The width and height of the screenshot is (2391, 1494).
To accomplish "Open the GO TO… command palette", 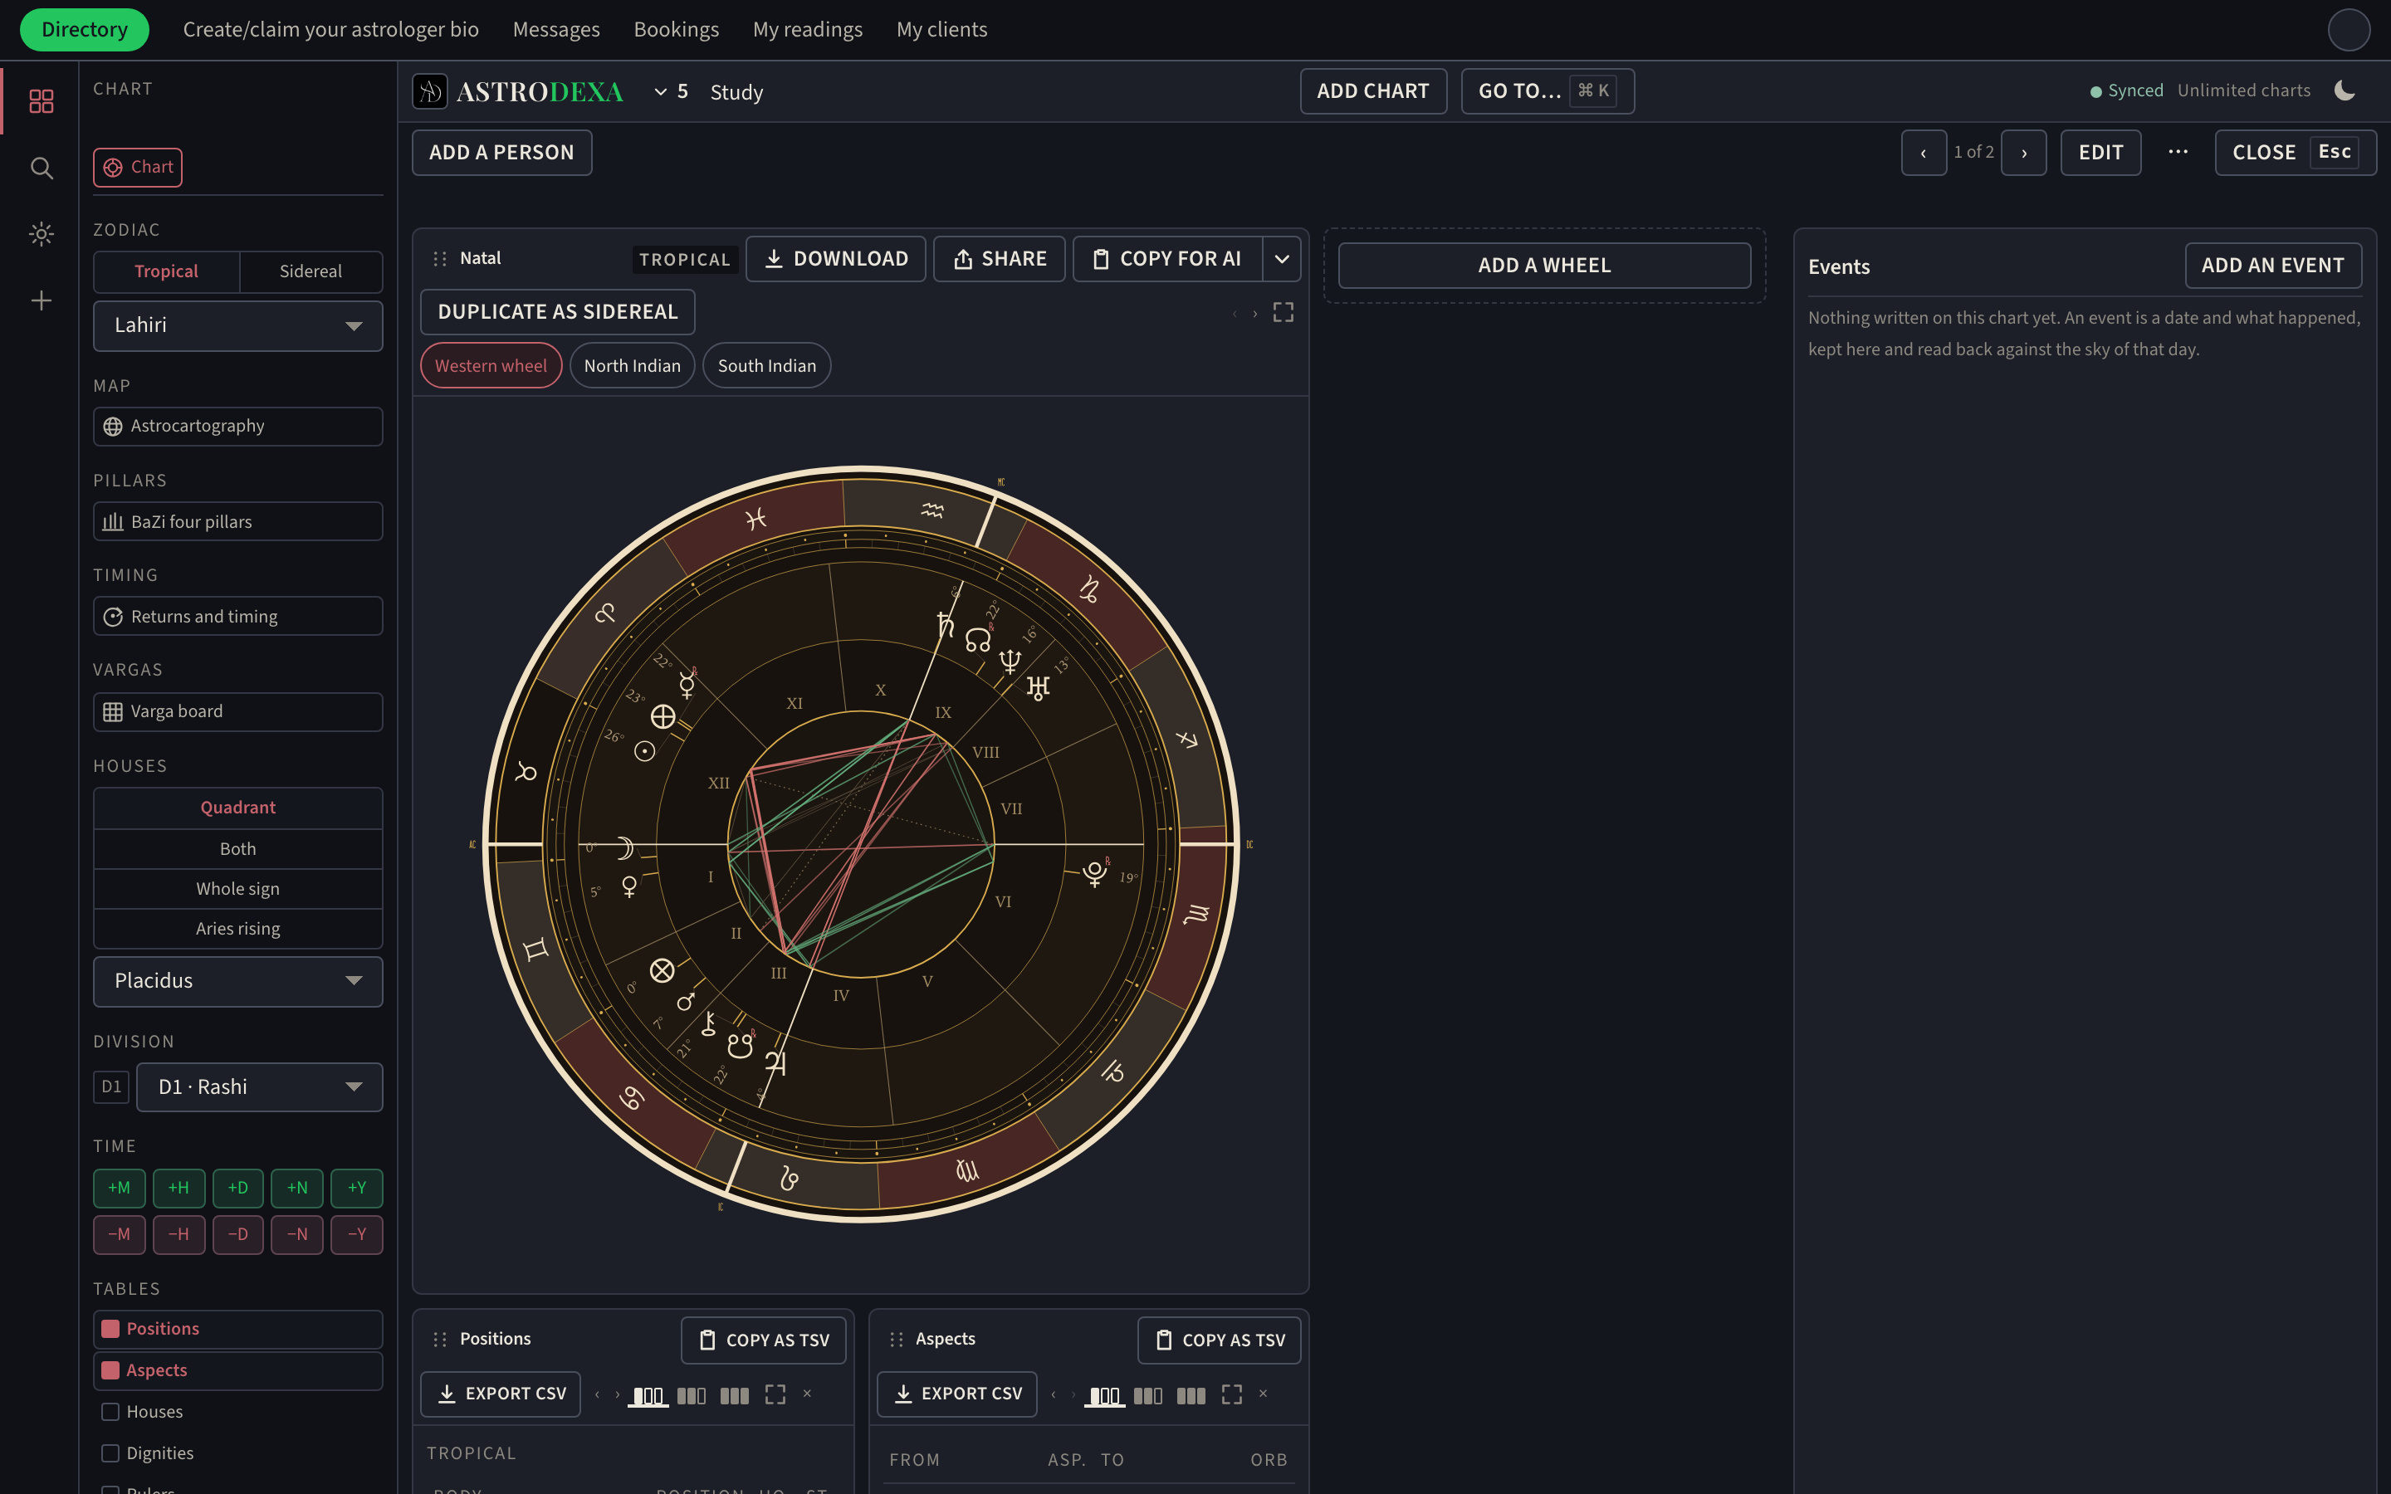I will tap(1548, 91).
